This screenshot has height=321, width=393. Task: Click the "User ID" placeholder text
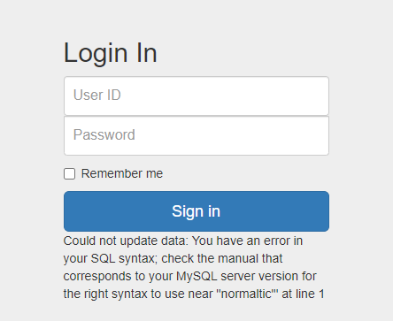click(x=97, y=95)
